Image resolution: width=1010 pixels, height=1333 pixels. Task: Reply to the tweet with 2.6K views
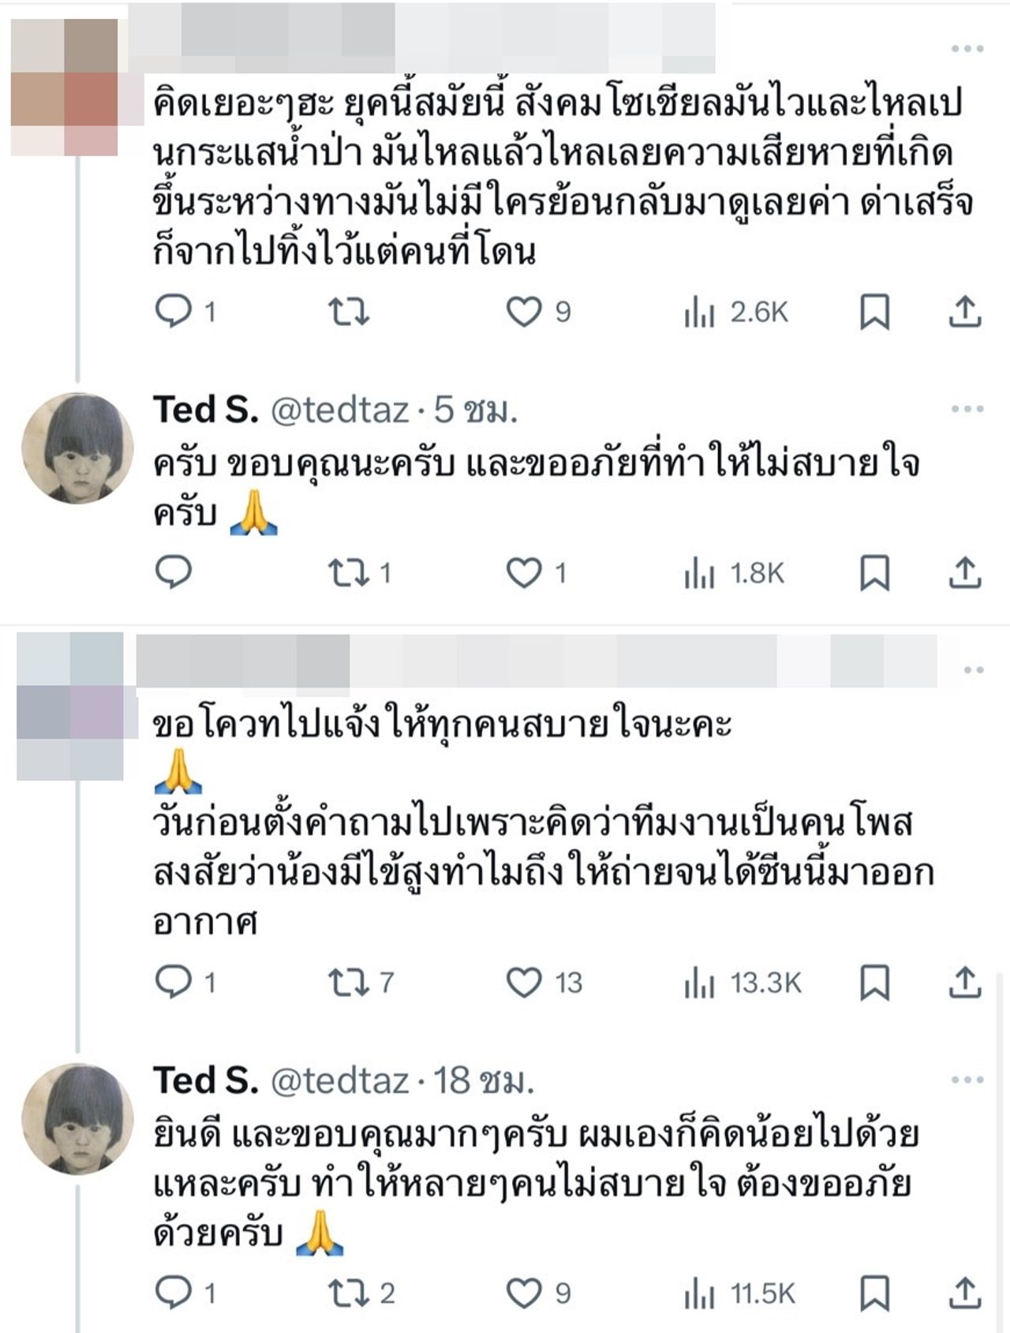click(173, 311)
